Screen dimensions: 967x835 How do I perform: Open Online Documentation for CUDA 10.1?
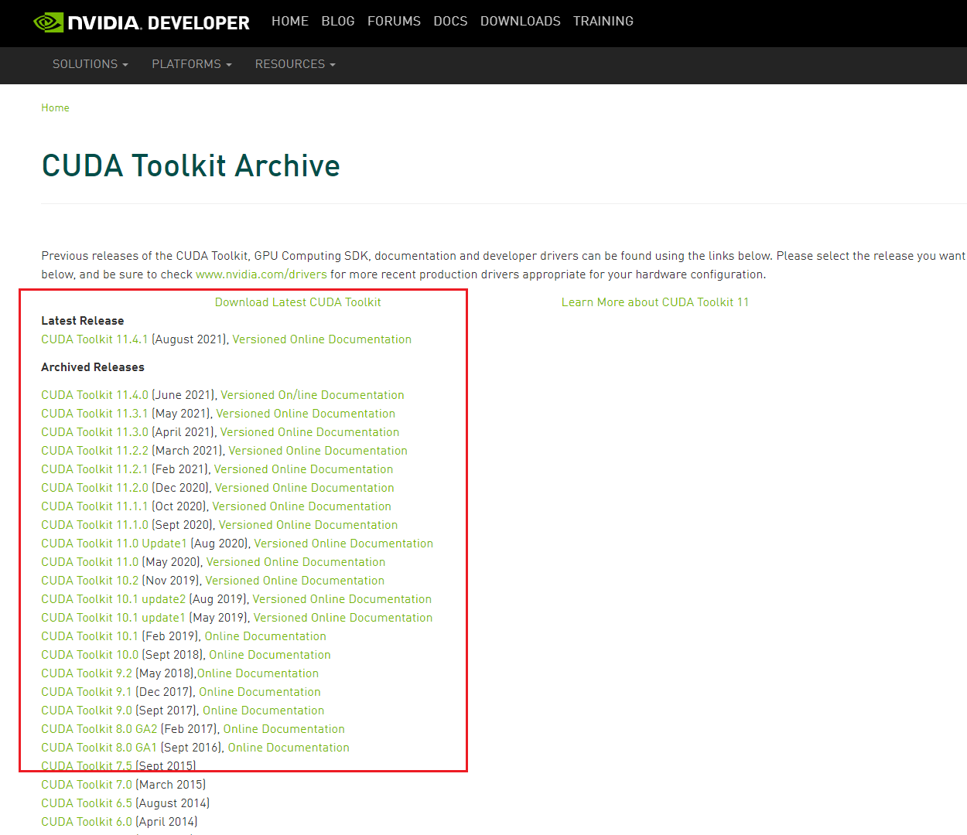click(265, 636)
